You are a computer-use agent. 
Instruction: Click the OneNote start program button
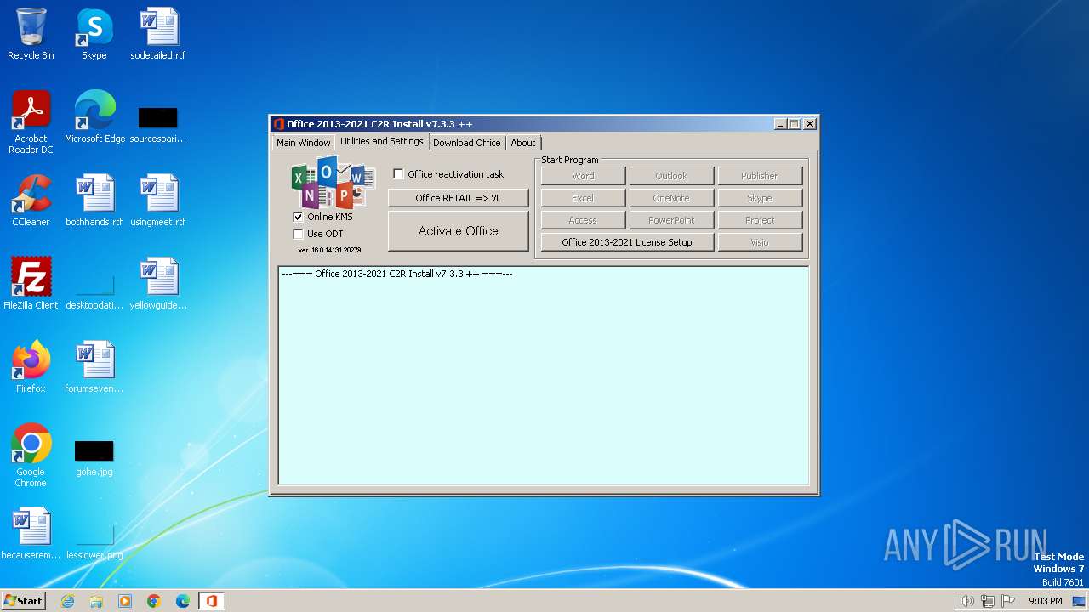tap(671, 198)
